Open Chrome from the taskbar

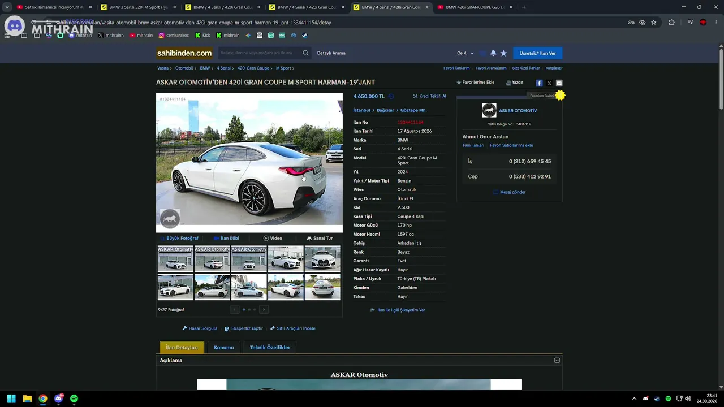click(43, 399)
